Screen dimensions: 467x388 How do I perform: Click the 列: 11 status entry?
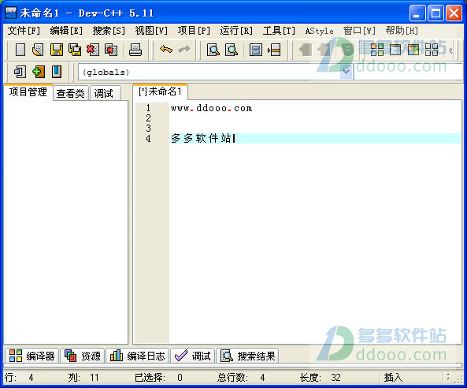(x=83, y=378)
